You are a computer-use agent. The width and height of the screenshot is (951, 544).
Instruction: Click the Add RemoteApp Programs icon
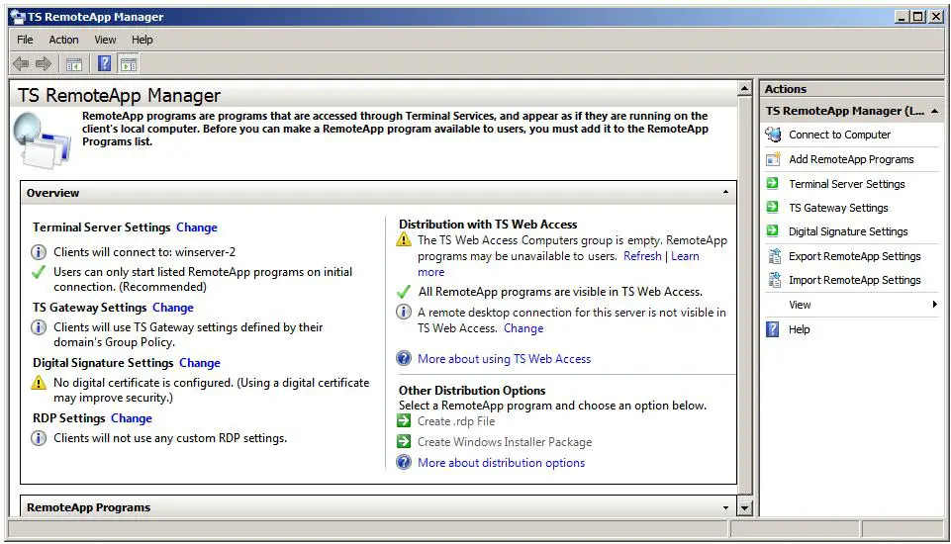coord(774,159)
